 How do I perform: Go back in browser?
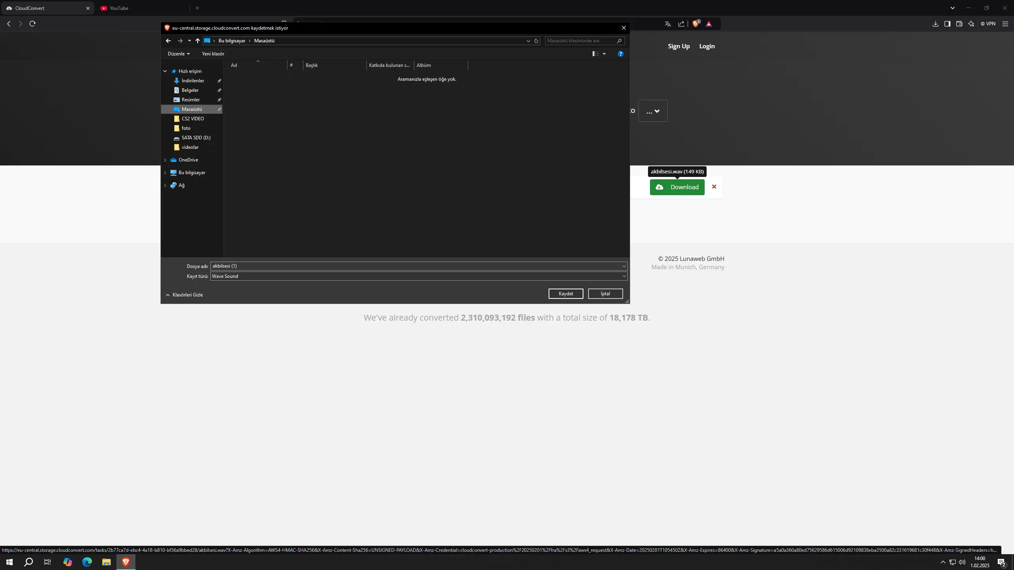[x=9, y=24]
